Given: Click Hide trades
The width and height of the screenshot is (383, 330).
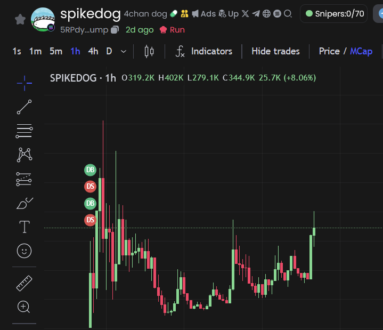Looking at the screenshot, I should click(275, 51).
